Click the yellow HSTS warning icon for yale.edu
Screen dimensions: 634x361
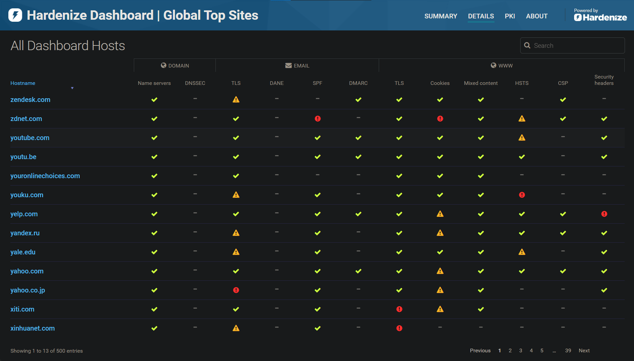coord(522,252)
